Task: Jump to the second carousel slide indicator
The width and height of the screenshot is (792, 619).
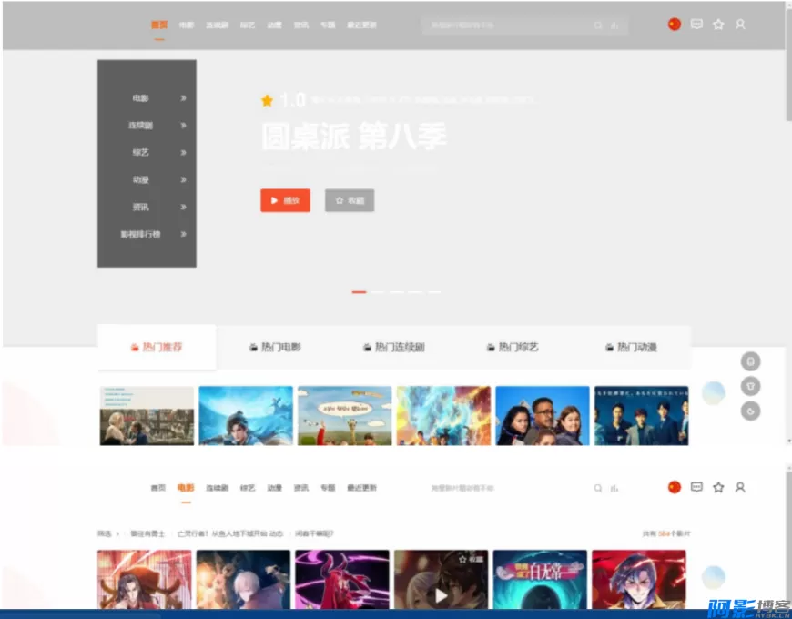Action: click(378, 292)
